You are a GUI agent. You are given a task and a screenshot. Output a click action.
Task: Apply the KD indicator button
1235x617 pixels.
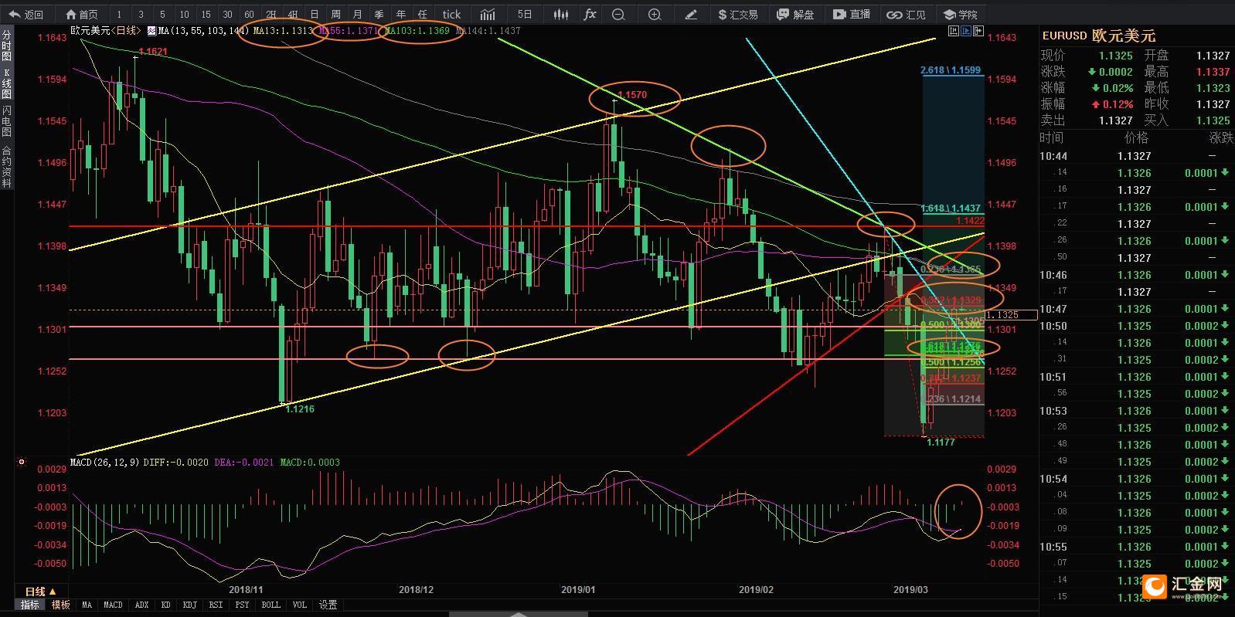tap(166, 605)
